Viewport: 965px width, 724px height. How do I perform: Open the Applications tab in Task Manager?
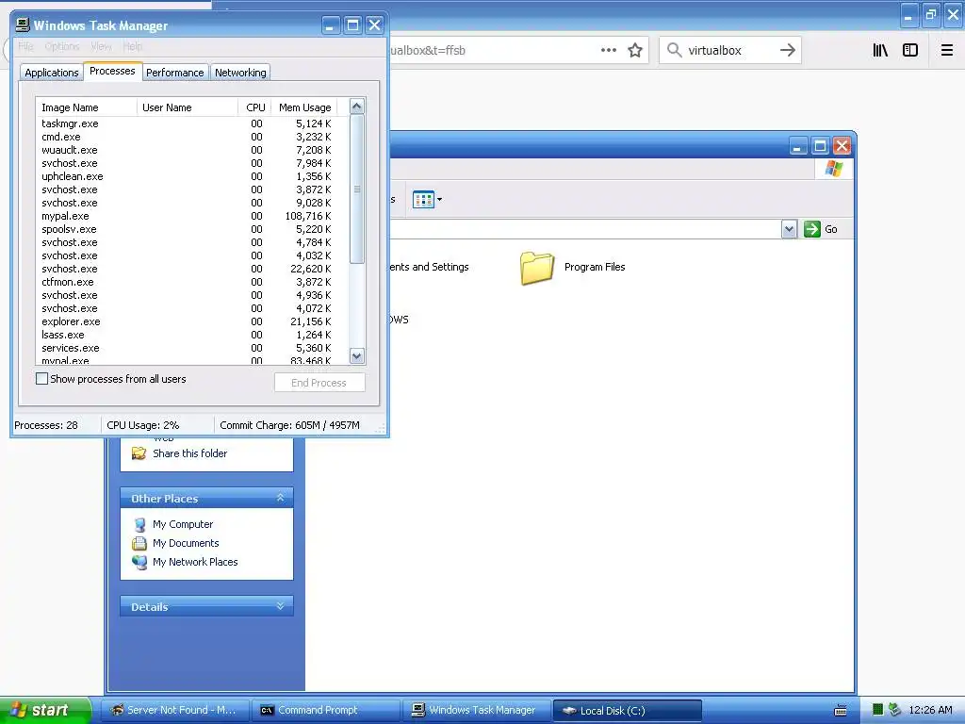[x=52, y=73]
